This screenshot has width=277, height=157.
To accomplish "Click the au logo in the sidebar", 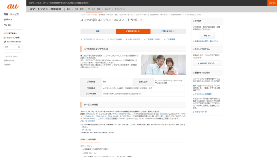I will point(13,7).
